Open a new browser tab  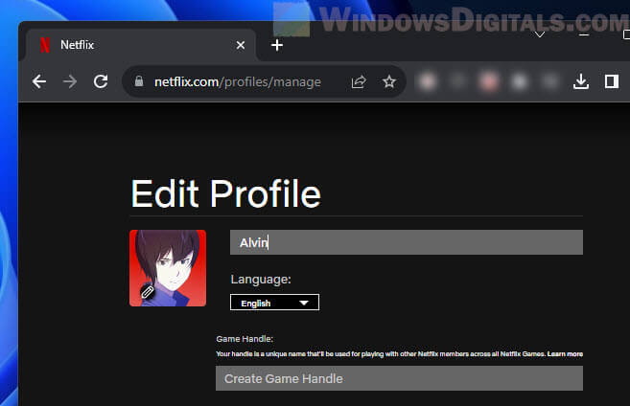coord(277,45)
